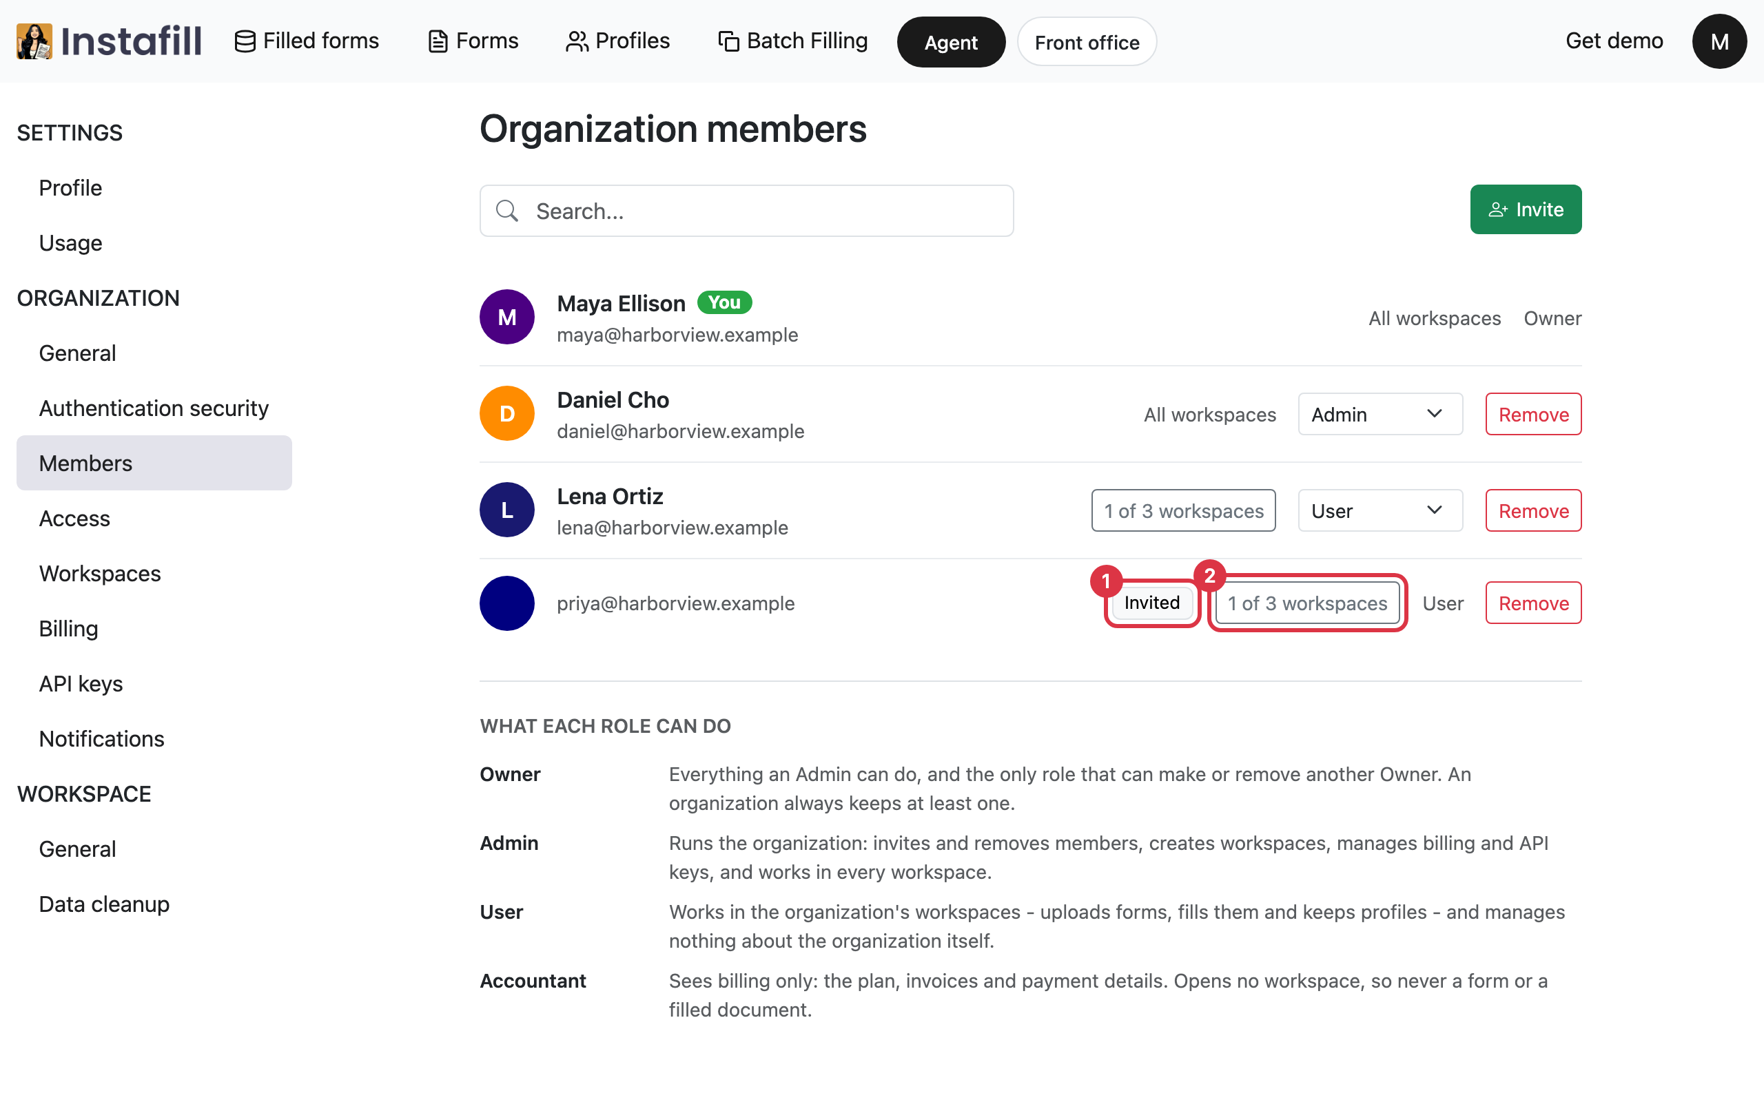Viewport: 1764px width, 1102px height.
Task: Open the Profiles section
Action: click(x=617, y=41)
